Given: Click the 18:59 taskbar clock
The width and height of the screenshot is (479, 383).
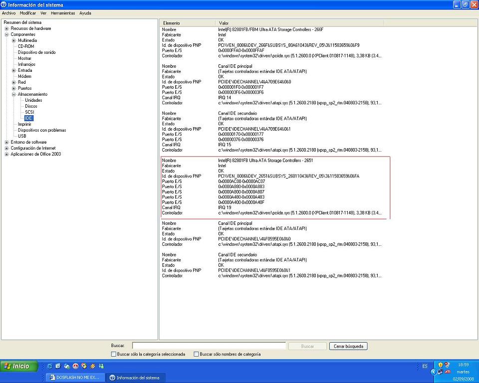Looking at the screenshot, I should (463, 365).
